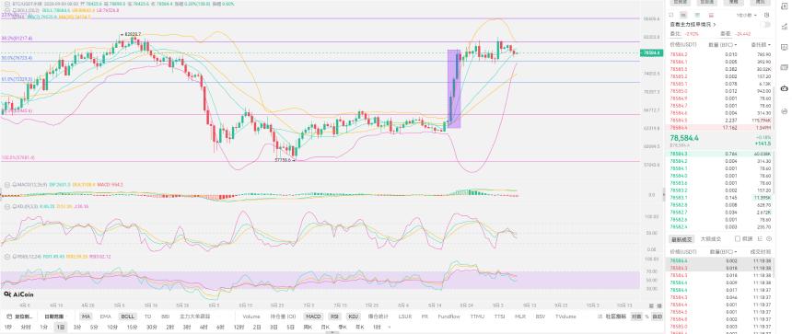Toggle percent scale button
The width and height of the screenshot is (792, 334).
(x=646, y=317)
